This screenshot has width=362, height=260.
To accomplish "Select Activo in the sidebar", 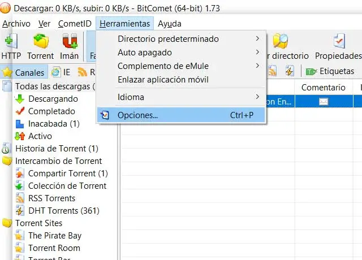I will (40, 136).
